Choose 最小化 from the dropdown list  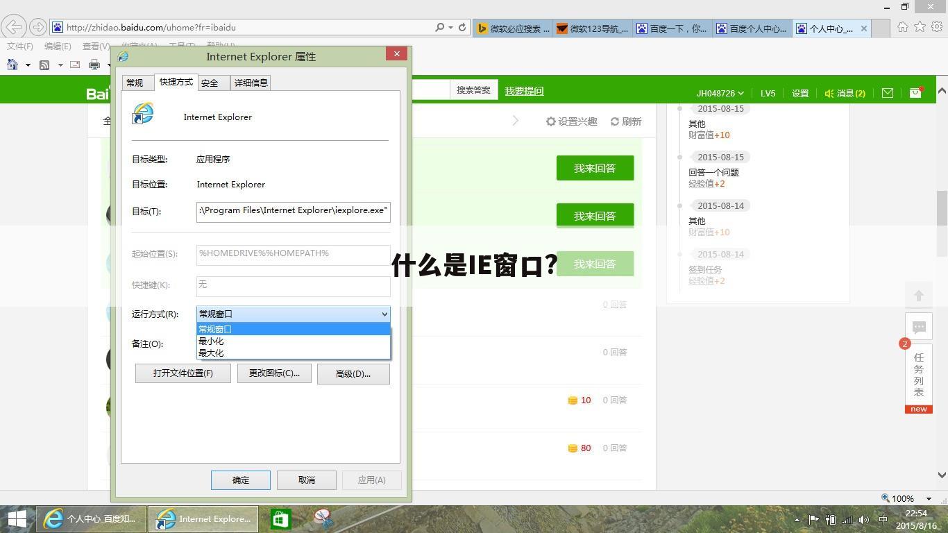pos(294,341)
